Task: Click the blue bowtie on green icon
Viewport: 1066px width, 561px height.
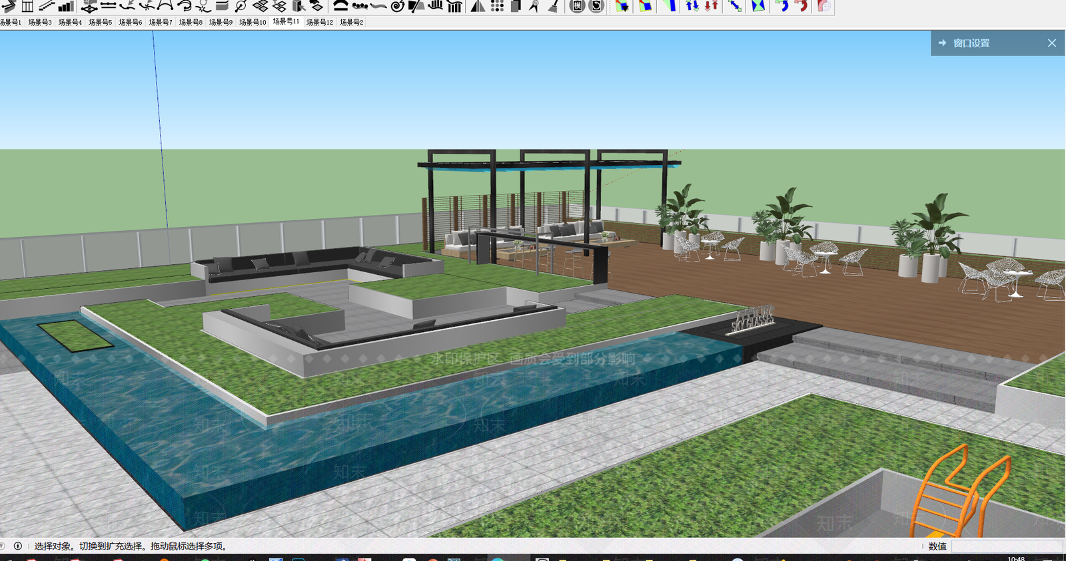Action: click(x=758, y=6)
